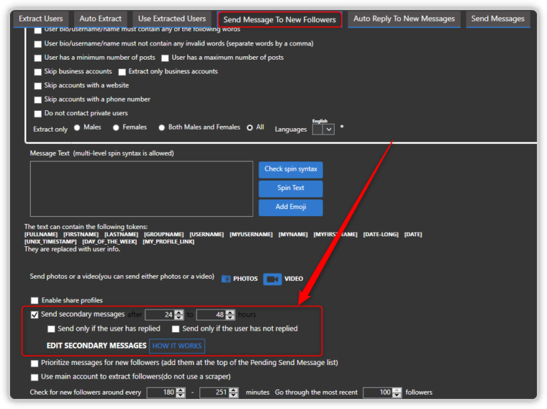The height and width of the screenshot is (409, 547).
Task: Click the [FULLNAME] token text
Action: [41, 235]
